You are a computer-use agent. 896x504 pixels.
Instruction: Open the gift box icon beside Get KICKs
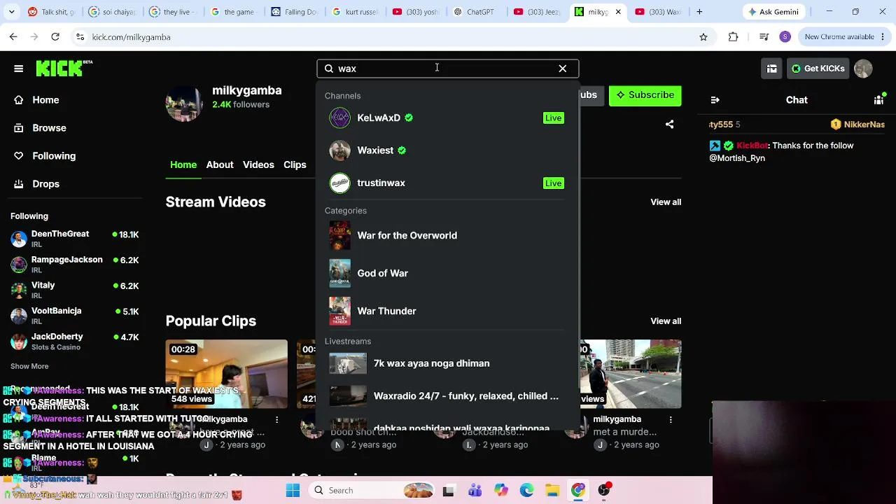click(771, 69)
